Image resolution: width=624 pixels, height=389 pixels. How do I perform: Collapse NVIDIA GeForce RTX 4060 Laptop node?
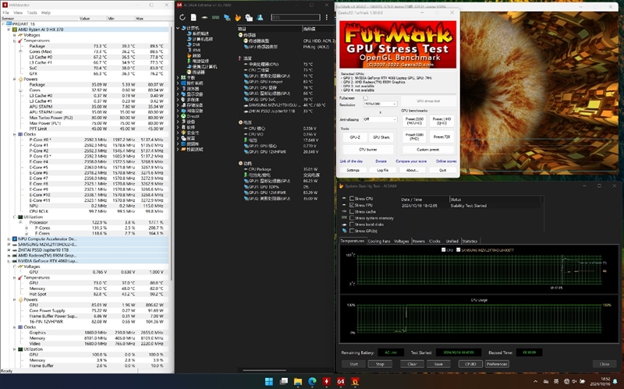point(9,261)
